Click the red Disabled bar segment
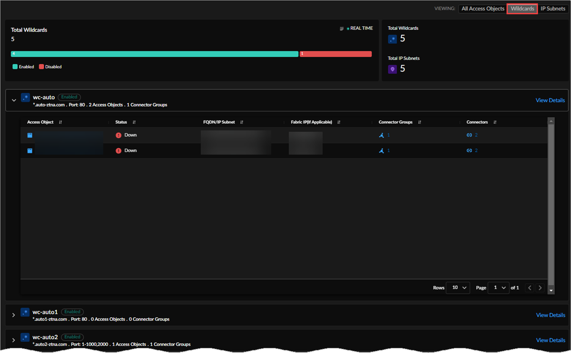This screenshot has height=353, width=571. click(x=335, y=54)
